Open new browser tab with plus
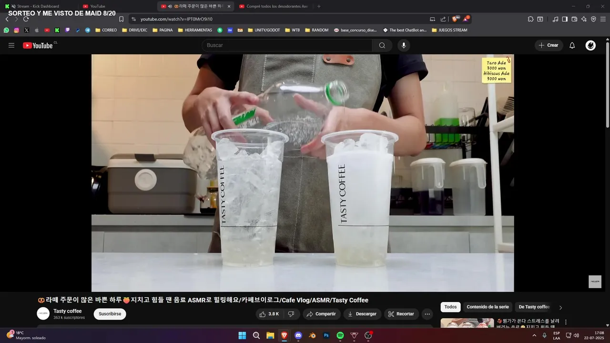This screenshot has height=343, width=610. click(319, 6)
